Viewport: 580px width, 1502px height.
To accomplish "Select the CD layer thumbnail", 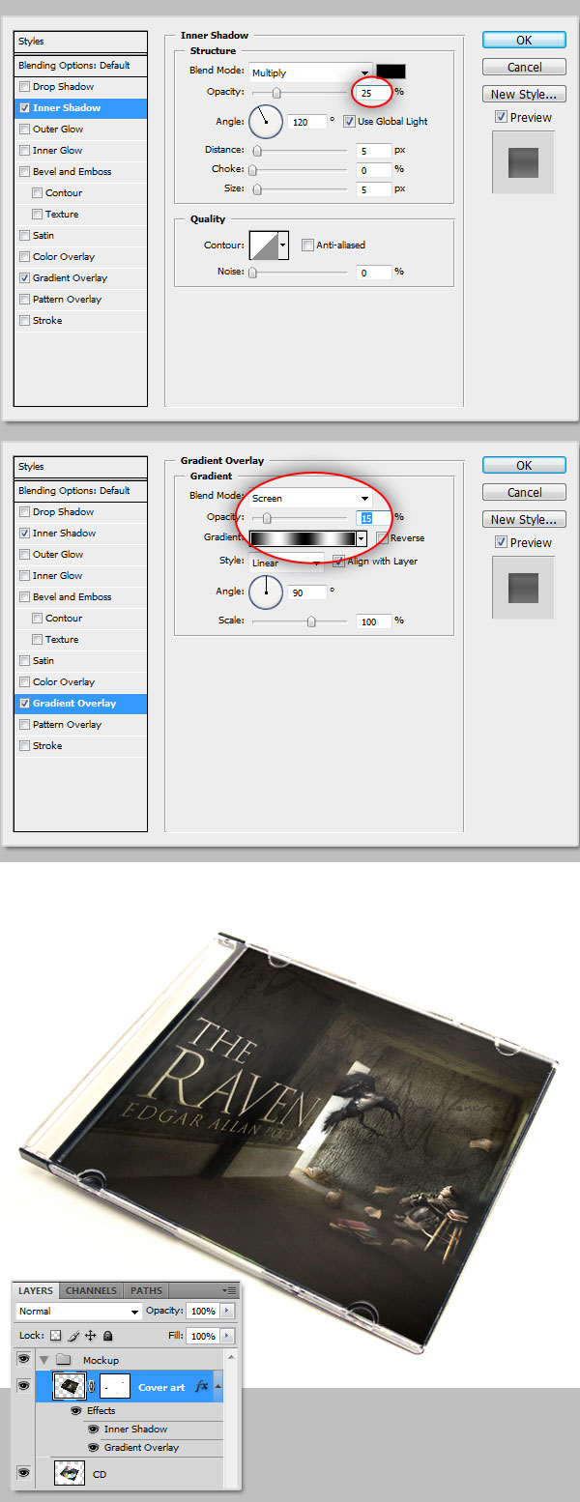I will coord(71,1474).
